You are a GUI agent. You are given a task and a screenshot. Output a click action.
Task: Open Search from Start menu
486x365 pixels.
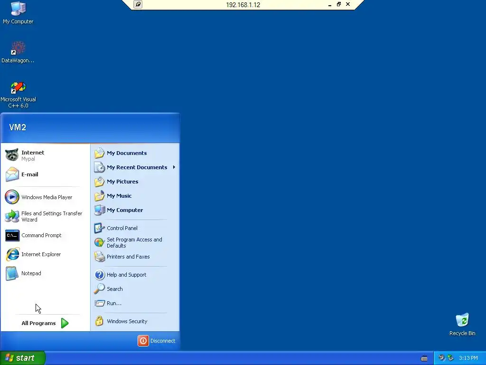(135, 289)
